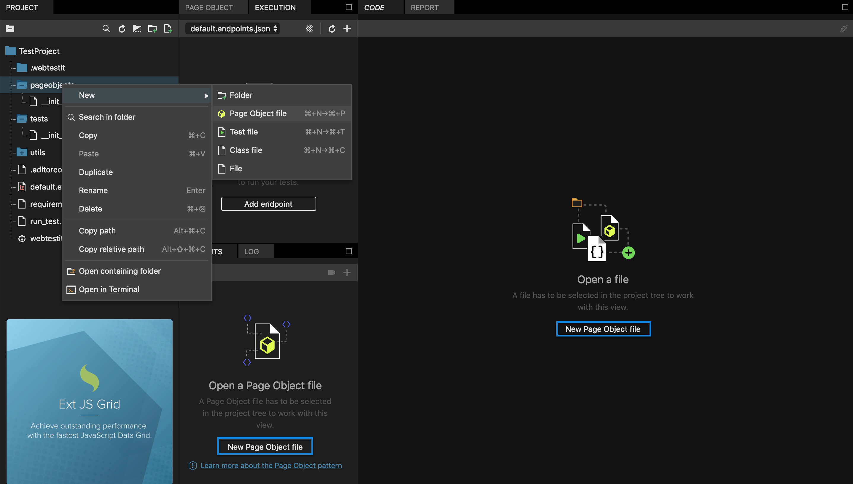Choose Folder from New submenu
853x484 pixels.
click(282, 95)
